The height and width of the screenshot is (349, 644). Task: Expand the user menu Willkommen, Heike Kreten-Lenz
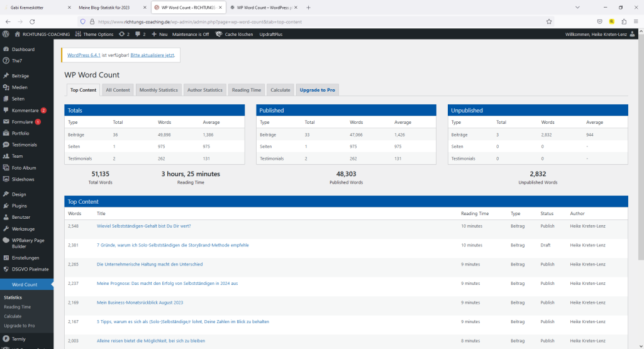coord(602,34)
